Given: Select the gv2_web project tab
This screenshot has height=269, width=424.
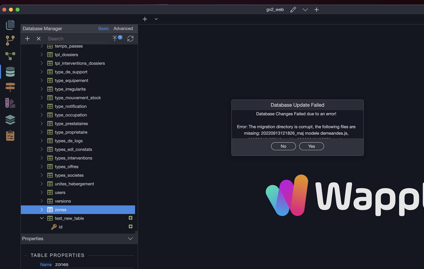Looking at the screenshot, I should tap(275, 9).
